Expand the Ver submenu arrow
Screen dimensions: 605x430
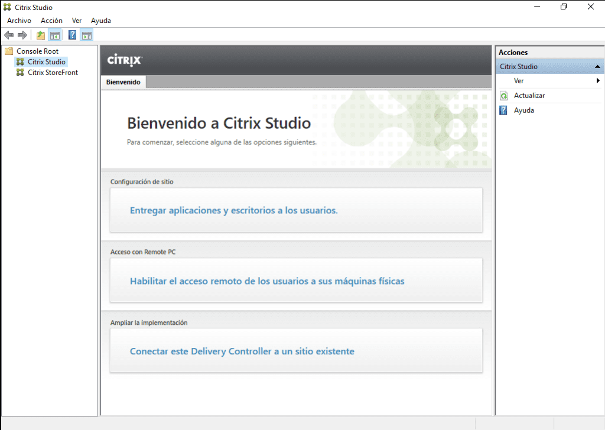[x=597, y=80]
